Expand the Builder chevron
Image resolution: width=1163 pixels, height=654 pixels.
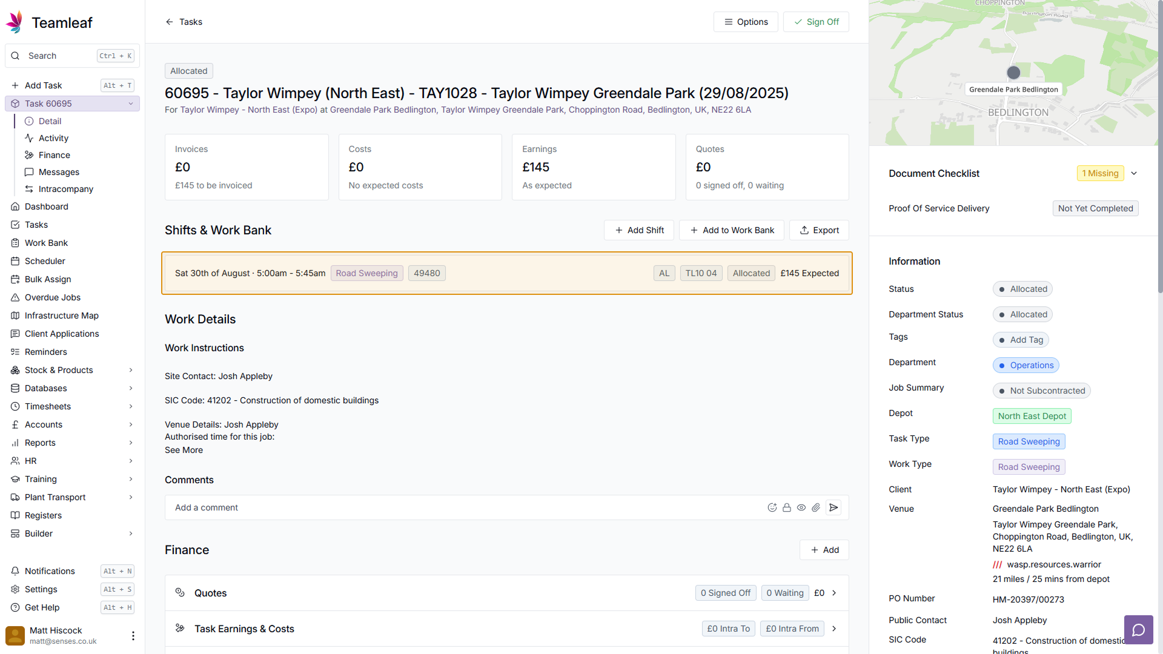(x=131, y=533)
